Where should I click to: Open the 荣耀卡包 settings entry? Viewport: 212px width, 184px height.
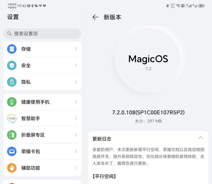(x=42, y=151)
